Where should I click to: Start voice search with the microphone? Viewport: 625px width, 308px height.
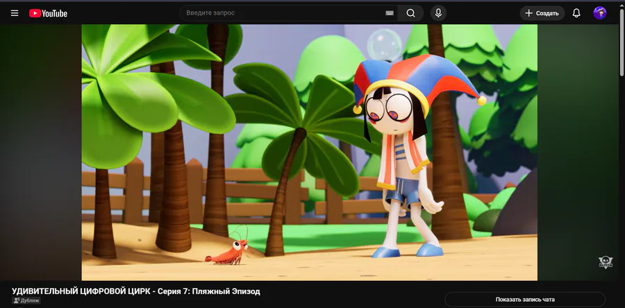[438, 13]
